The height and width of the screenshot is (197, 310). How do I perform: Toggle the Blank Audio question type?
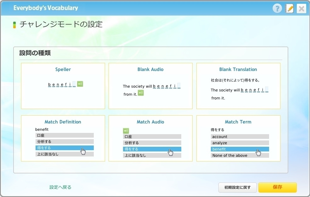point(150,86)
